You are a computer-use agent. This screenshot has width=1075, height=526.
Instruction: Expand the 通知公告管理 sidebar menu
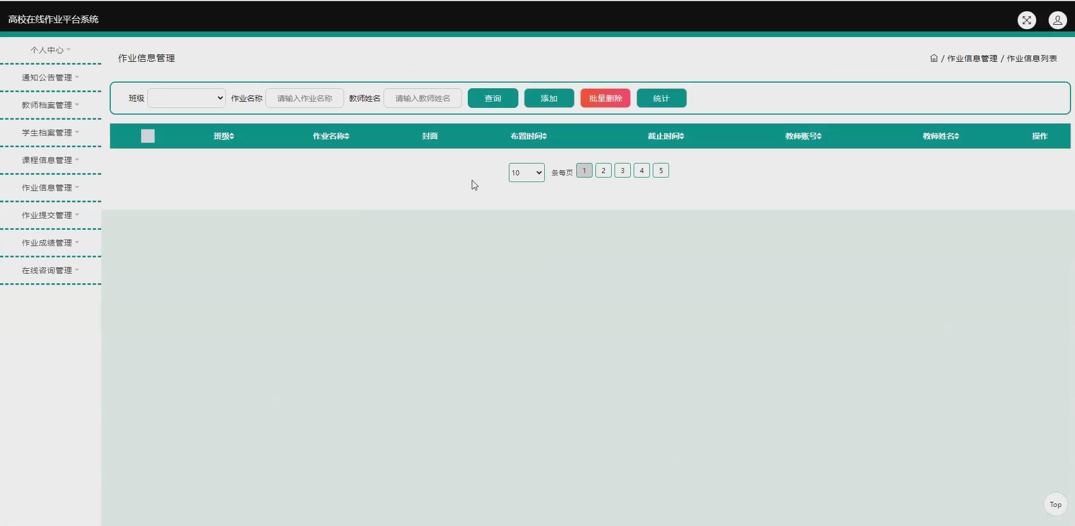51,78
